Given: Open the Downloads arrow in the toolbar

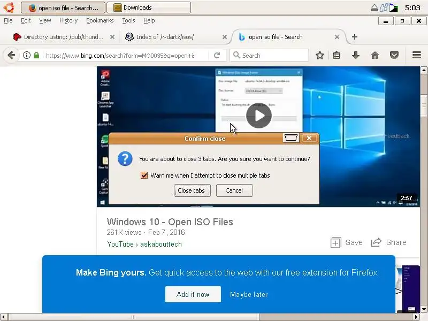Looking at the screenshot, I should 355,56.
